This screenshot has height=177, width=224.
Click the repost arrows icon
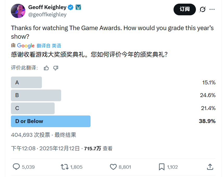[x=65, y=167]
